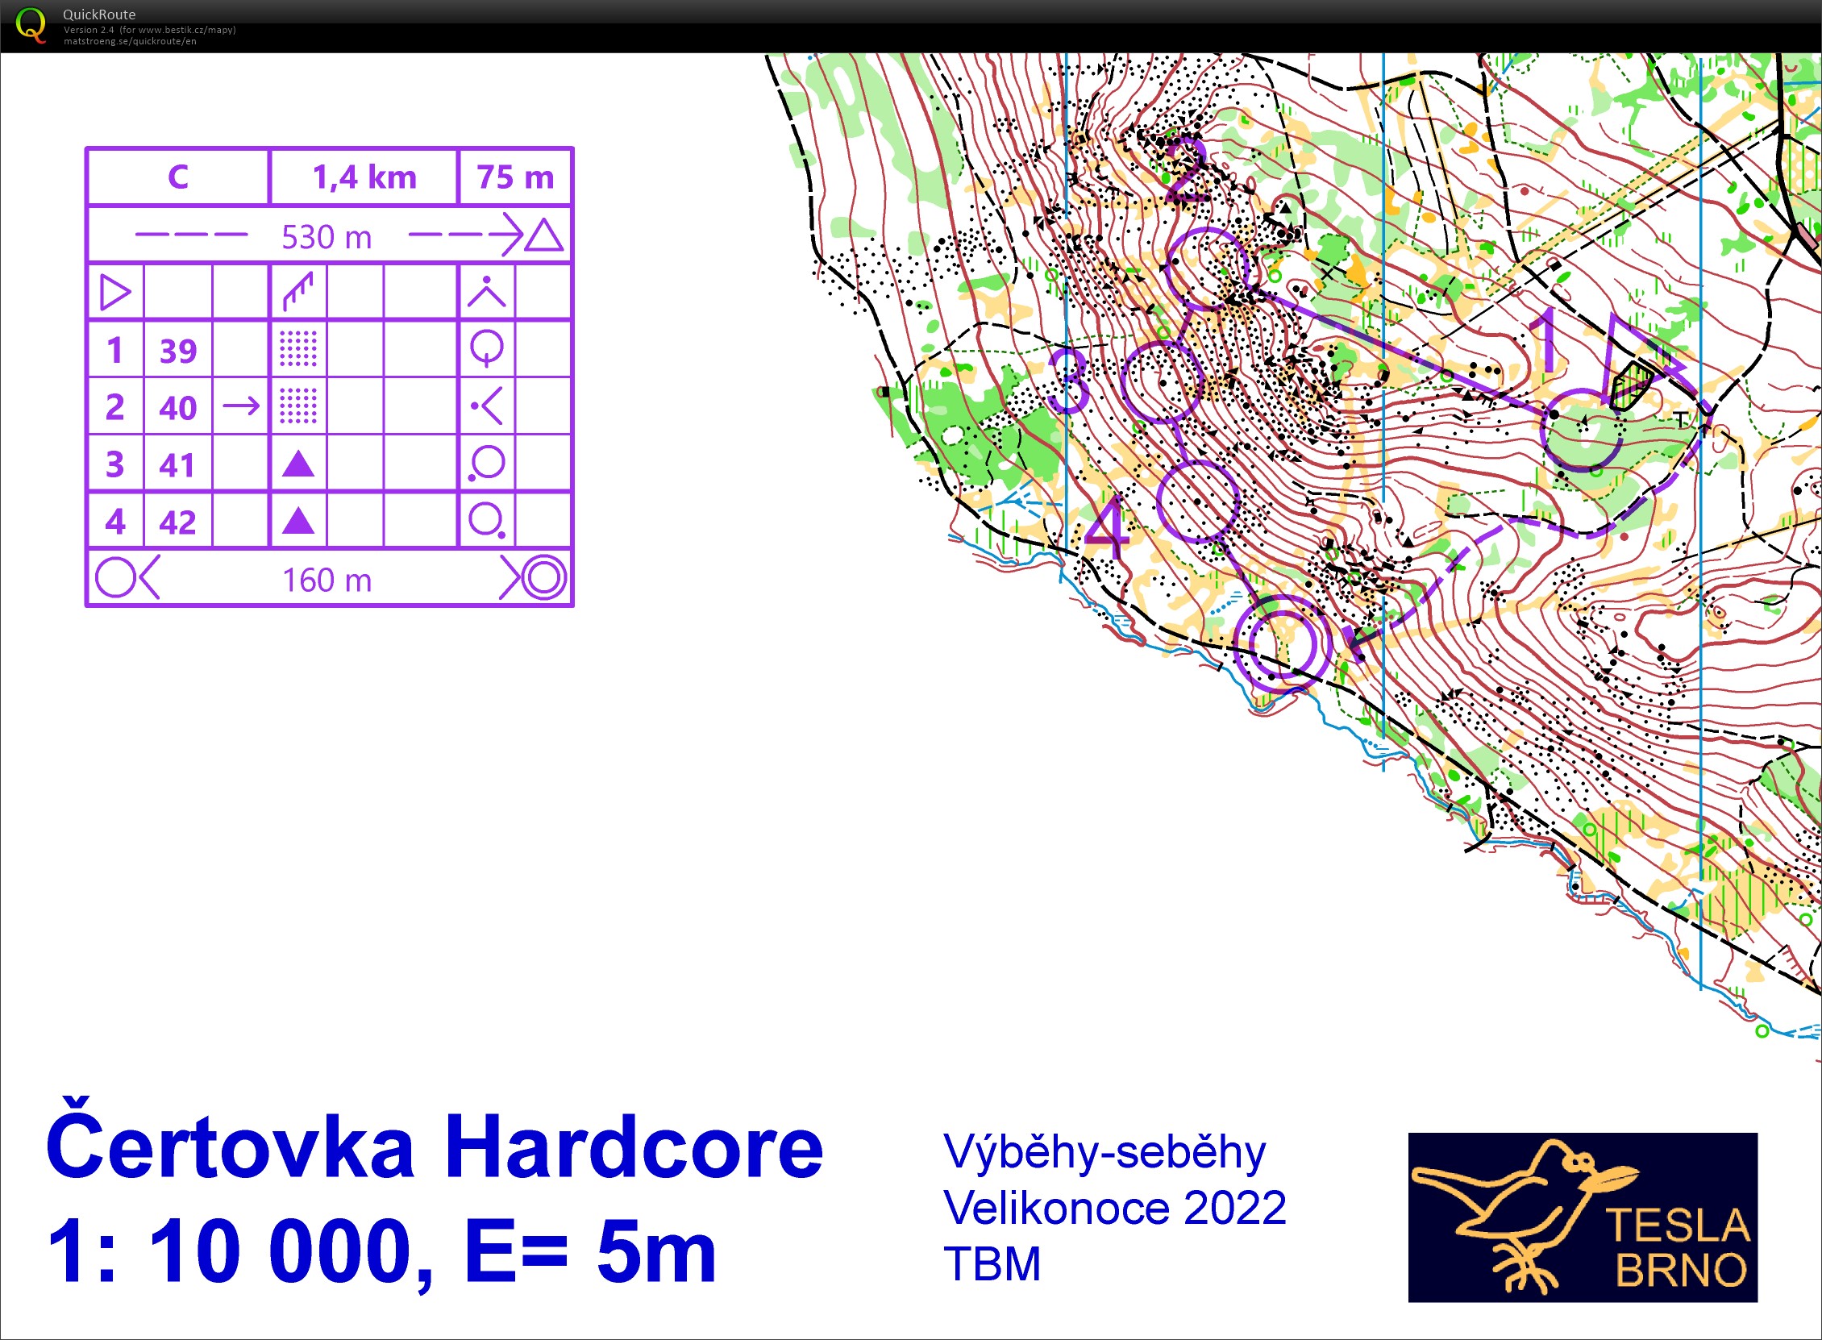This screenshot has height=1340, width=1822.
Task: Click the start triangle symbol in control descriptions
Action: (114, 290)
